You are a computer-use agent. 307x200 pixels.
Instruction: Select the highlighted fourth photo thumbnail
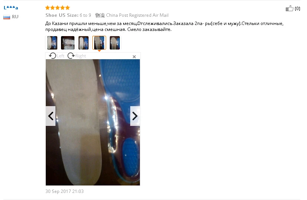pos(99,43)
